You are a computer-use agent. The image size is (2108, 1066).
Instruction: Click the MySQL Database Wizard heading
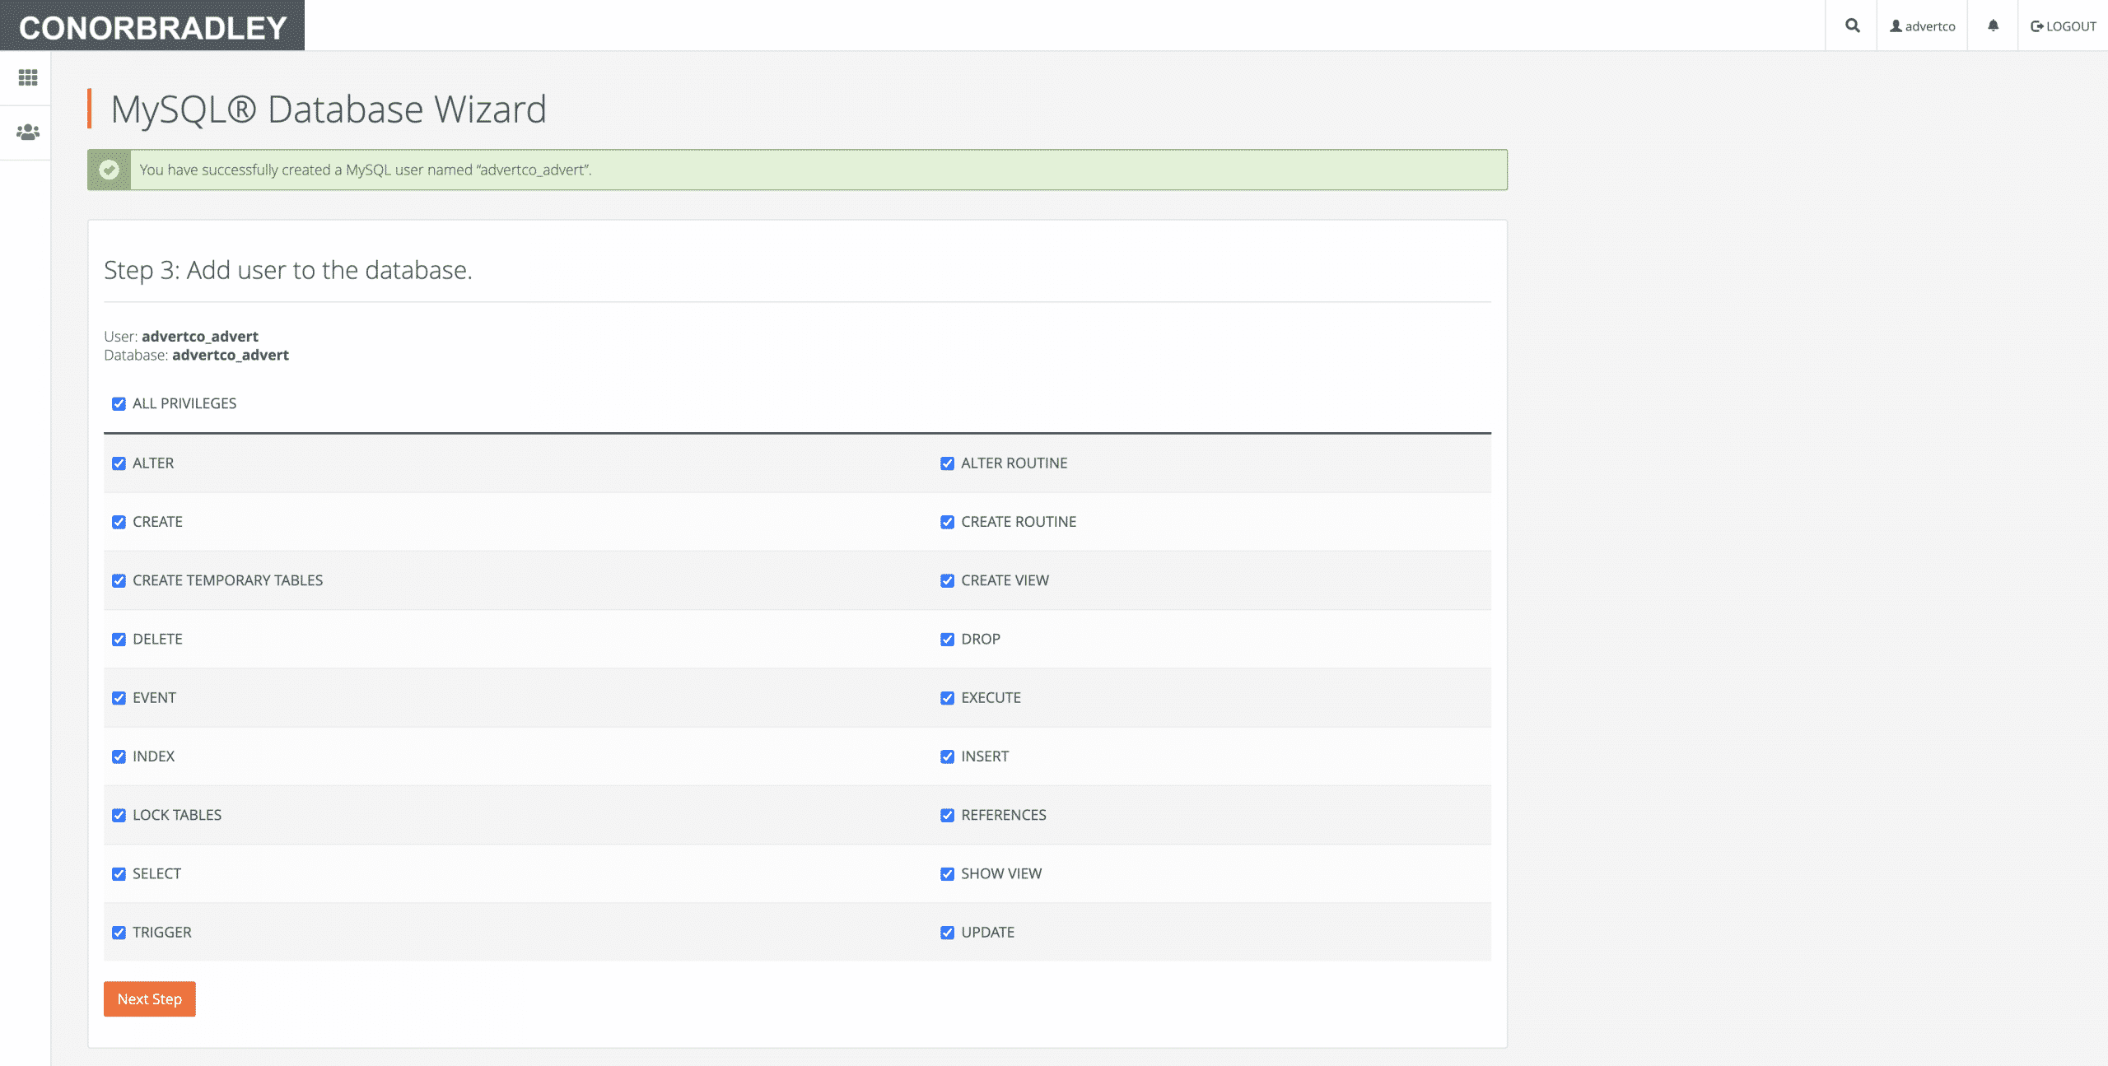pyautogui.click(x=329, y=109)
